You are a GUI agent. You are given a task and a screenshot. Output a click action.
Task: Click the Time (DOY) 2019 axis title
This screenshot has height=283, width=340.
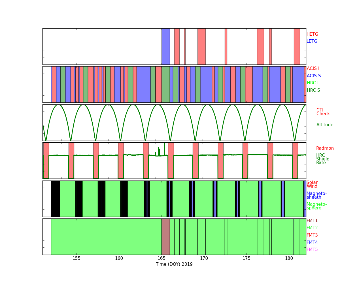174,264
